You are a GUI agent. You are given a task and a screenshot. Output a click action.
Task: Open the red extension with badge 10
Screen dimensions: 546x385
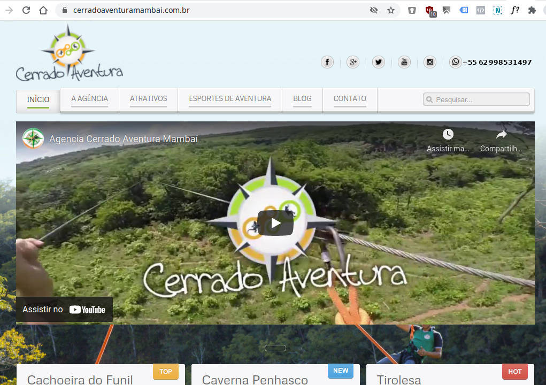(430, 11)
